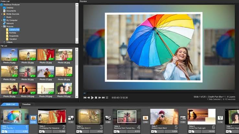
Task: Toggle full screen preview icon
Action: (107, 98)
